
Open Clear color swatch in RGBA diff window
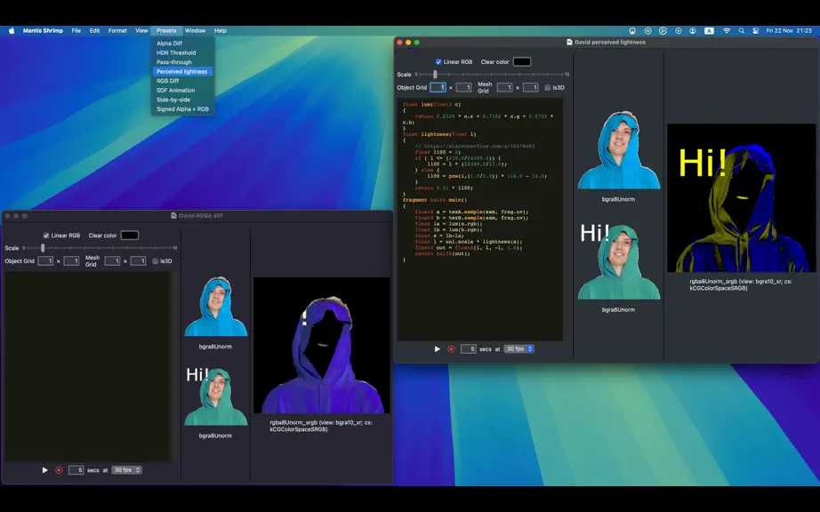(x=130, y=236)
